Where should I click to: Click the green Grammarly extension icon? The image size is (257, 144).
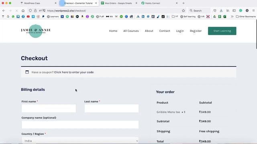click(241, 11)
